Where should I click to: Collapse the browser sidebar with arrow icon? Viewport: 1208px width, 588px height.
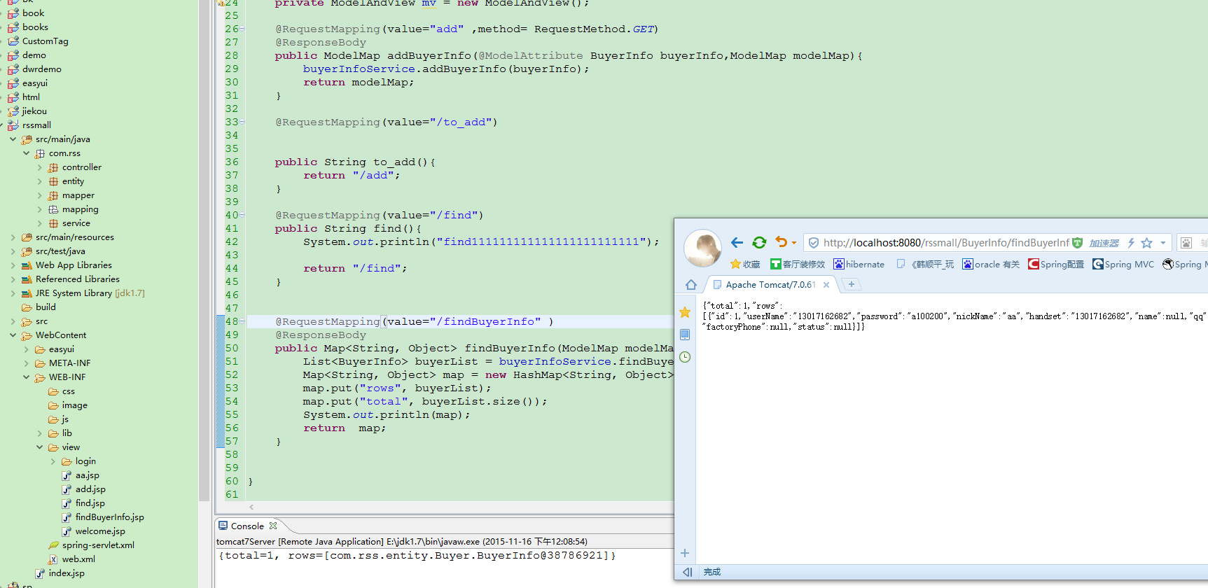coord(687,572)
